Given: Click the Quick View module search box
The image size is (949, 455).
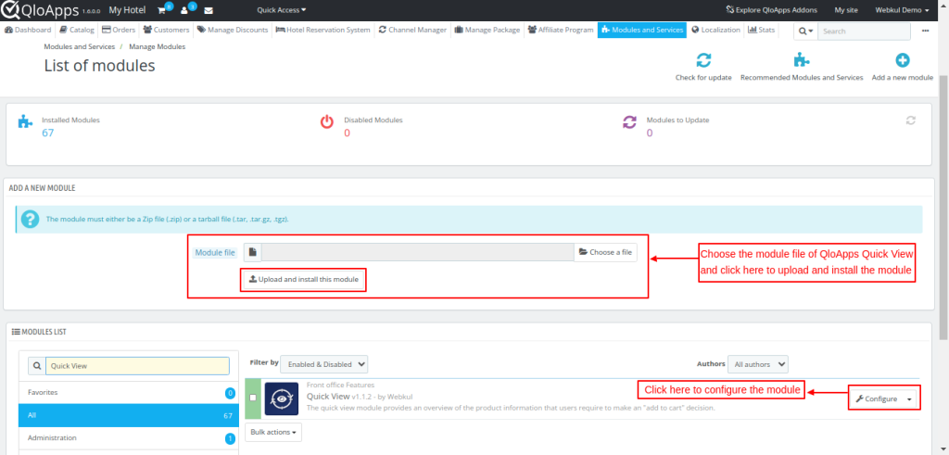Looking at the screenshot, I should [137, 365].
